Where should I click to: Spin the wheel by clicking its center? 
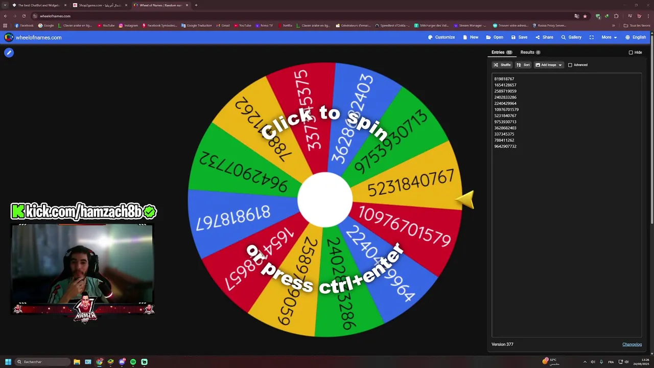pos(325,200)
